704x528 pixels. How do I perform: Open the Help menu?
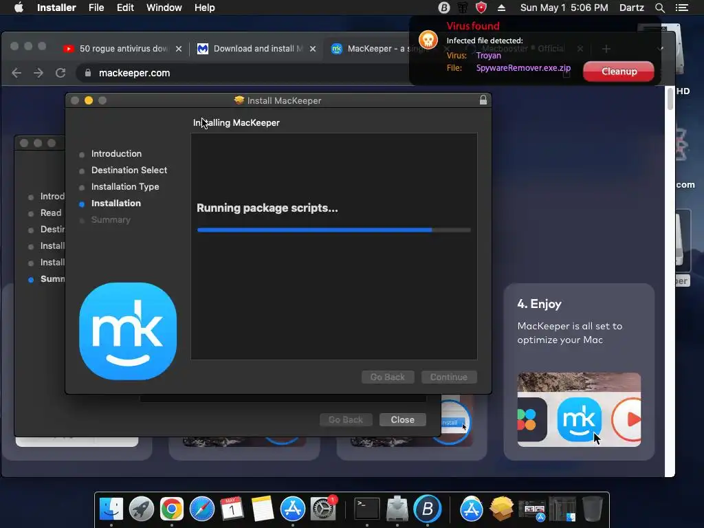(x=204, y=8)
